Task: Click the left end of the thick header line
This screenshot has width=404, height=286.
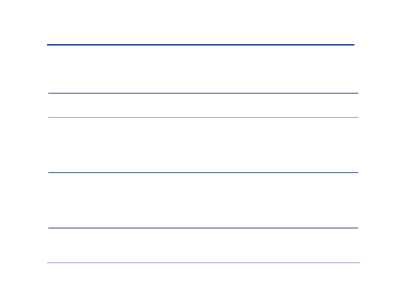Action: coord(48,45)
